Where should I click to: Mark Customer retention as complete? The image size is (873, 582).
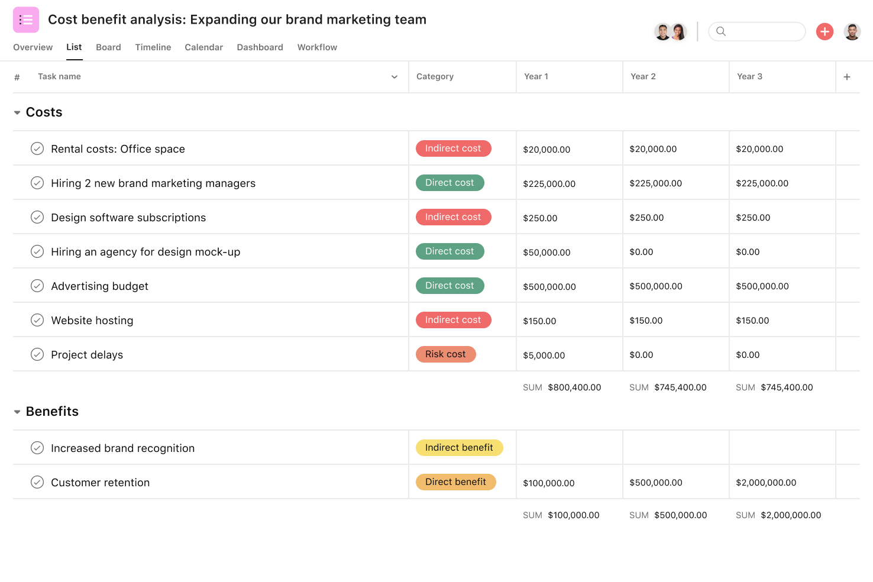point(37,482)
